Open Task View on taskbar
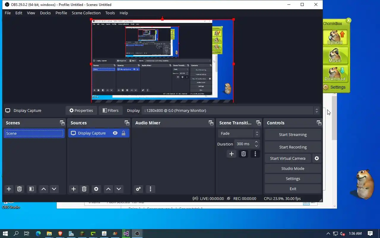The image size is (380, 238). click(27, 234)
